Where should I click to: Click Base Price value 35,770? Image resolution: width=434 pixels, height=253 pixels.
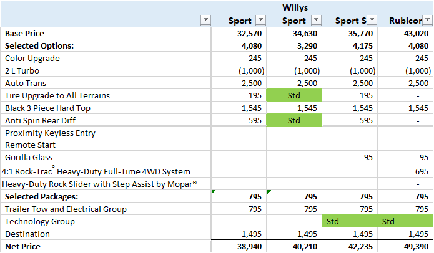(x=361, y=34)
